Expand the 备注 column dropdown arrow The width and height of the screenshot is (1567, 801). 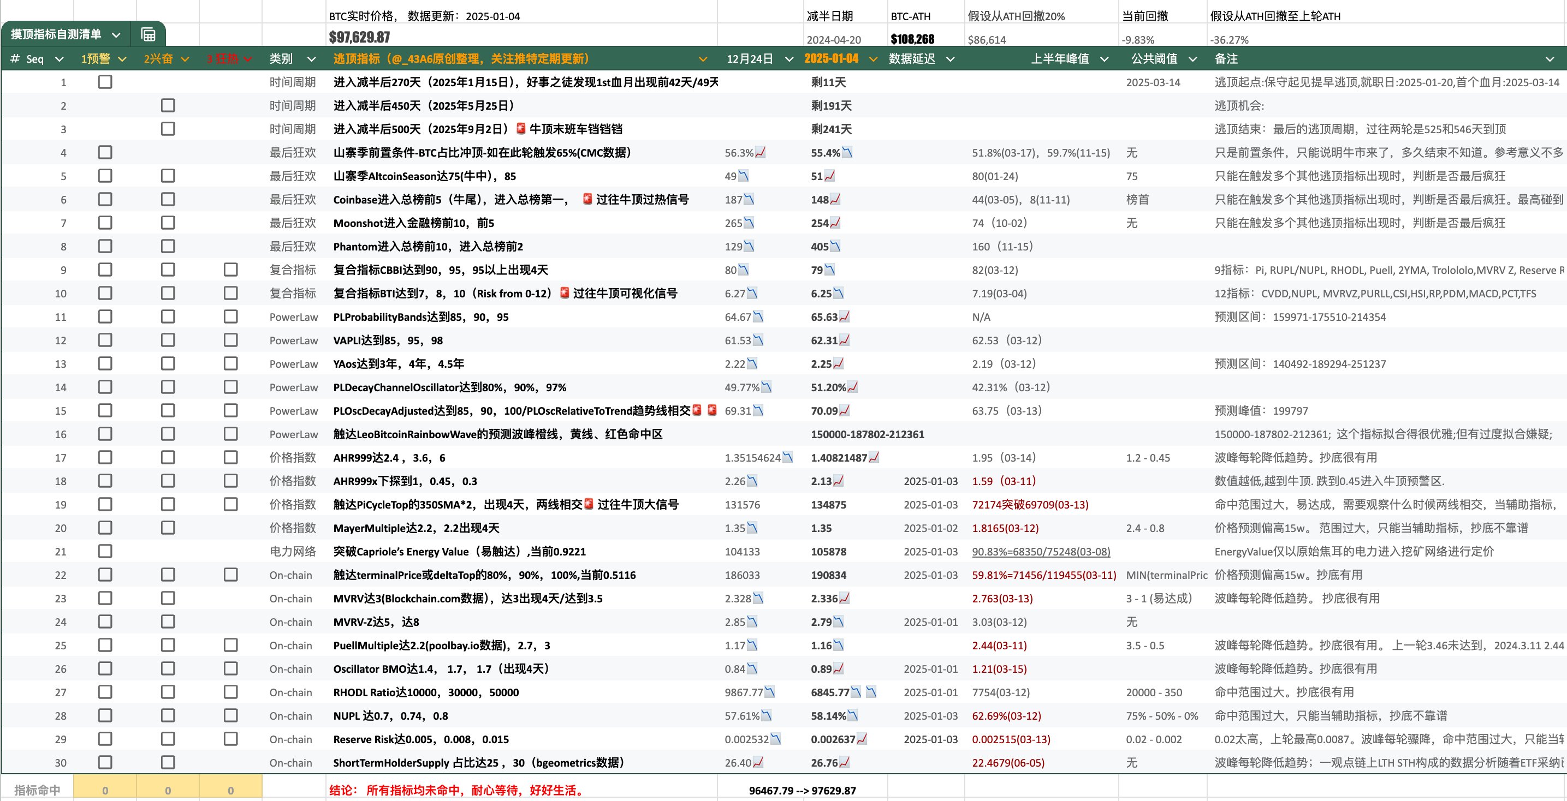pos(1550,59)
